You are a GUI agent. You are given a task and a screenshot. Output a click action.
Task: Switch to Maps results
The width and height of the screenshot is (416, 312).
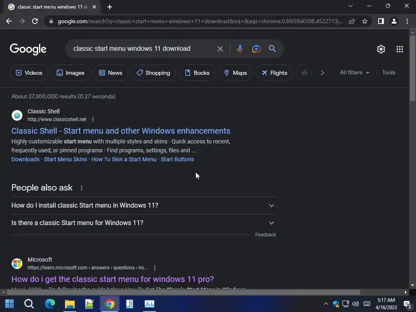point(235,73)
